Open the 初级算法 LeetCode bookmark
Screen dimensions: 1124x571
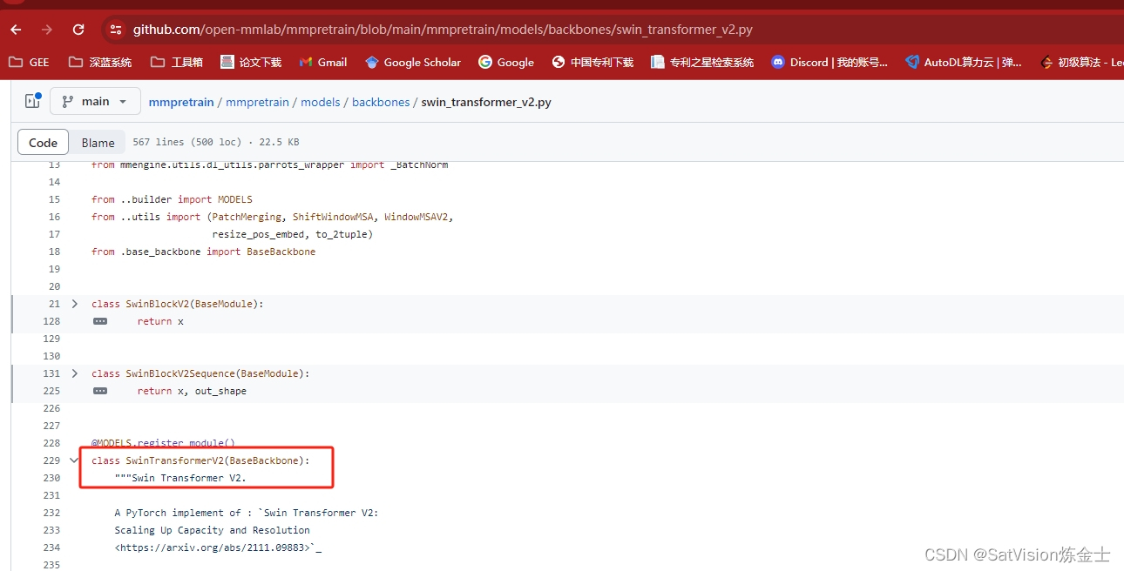point(1081,62)
